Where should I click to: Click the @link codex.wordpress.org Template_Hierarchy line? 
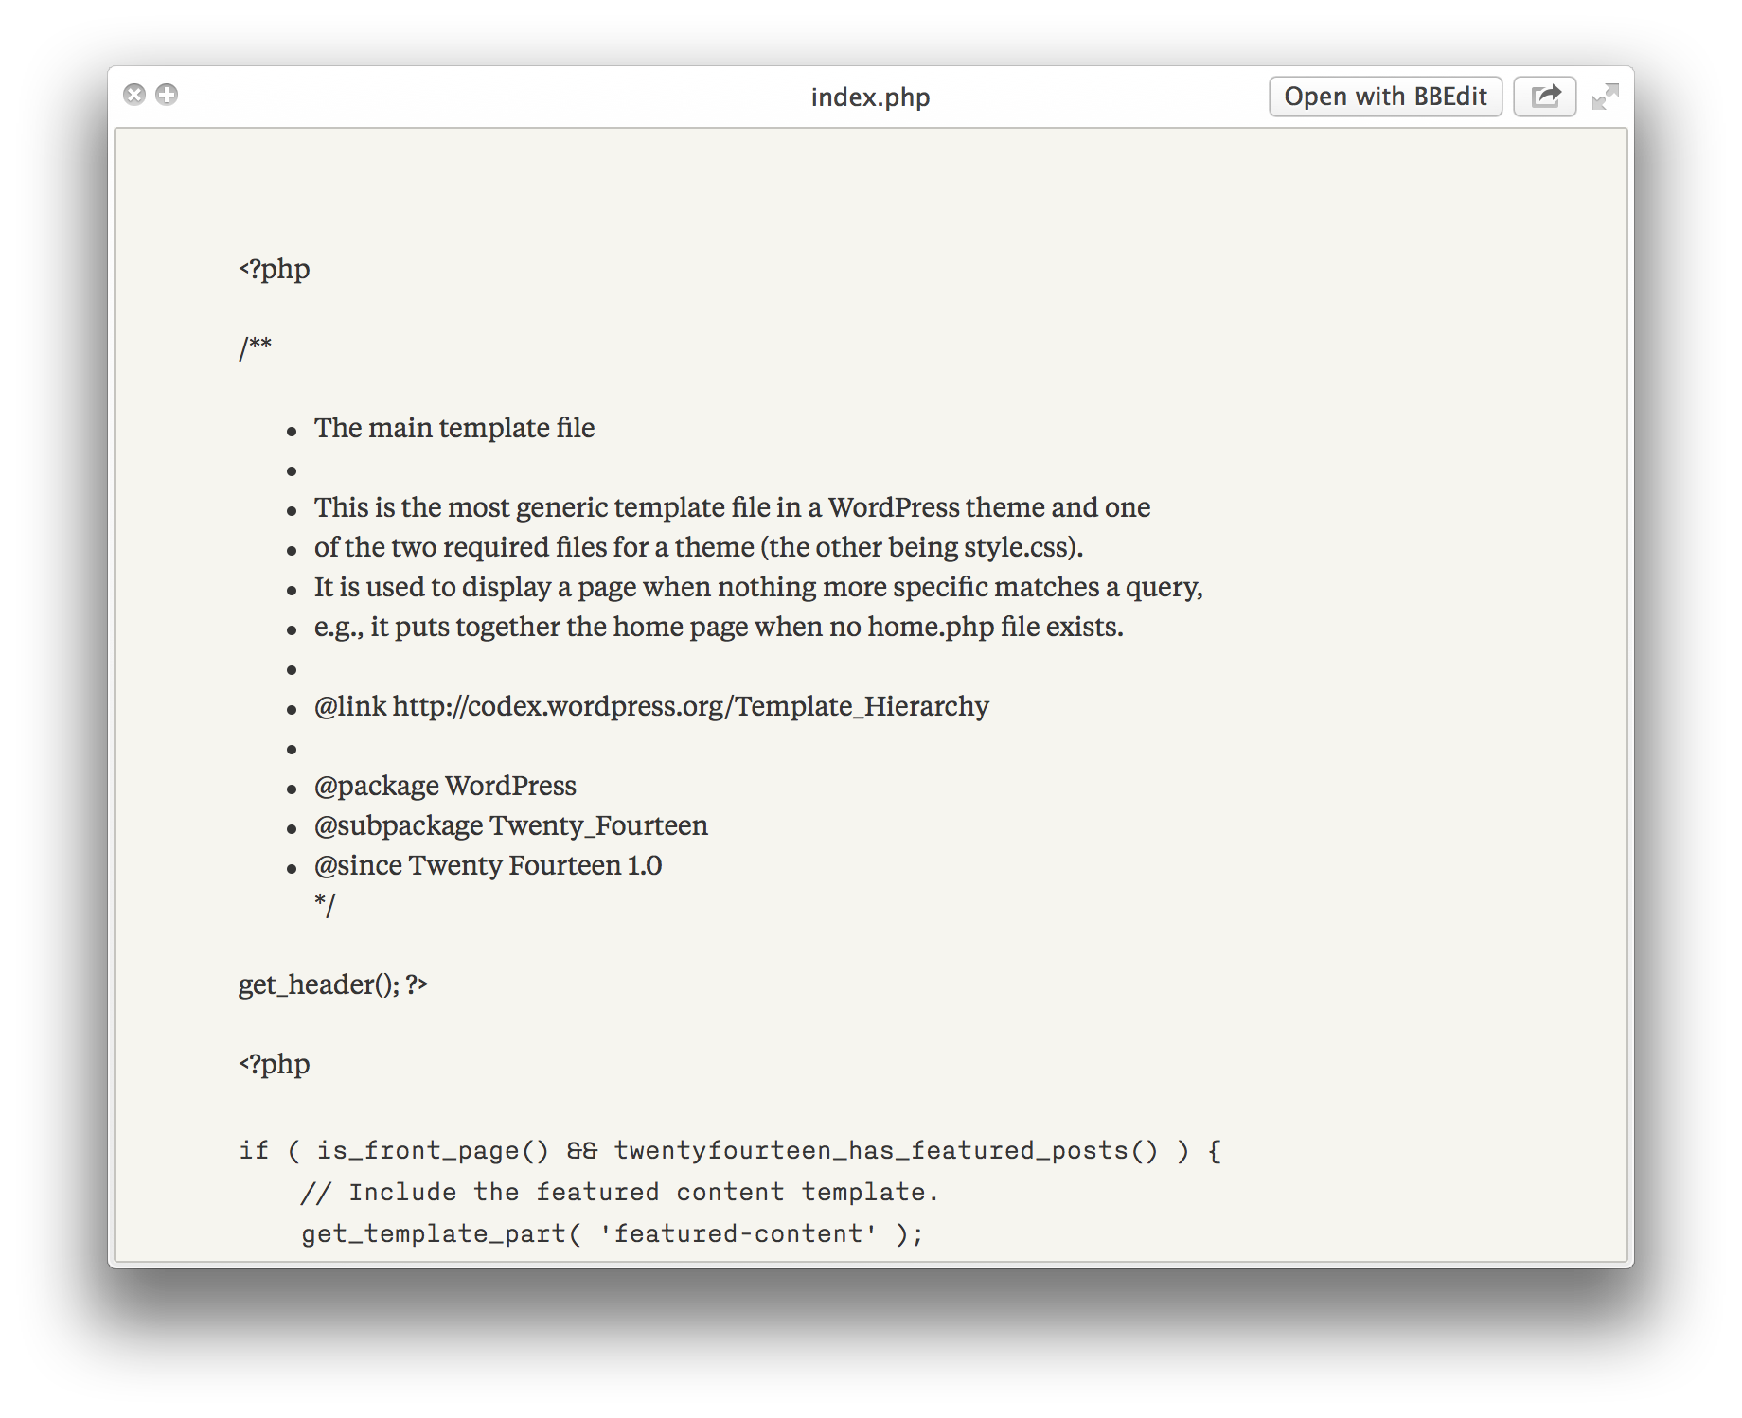click(x=651, y=706)
